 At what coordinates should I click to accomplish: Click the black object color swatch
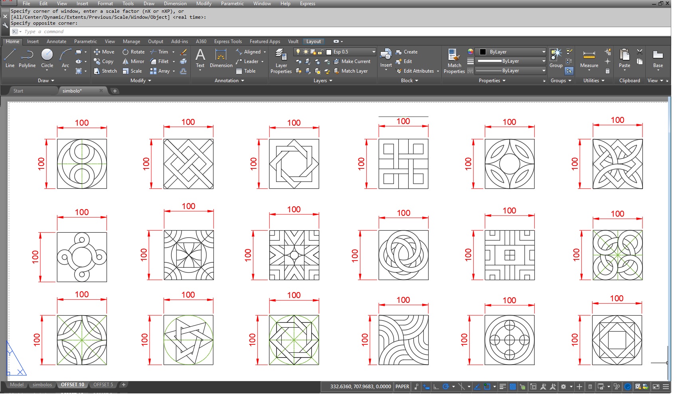(482, 52)
